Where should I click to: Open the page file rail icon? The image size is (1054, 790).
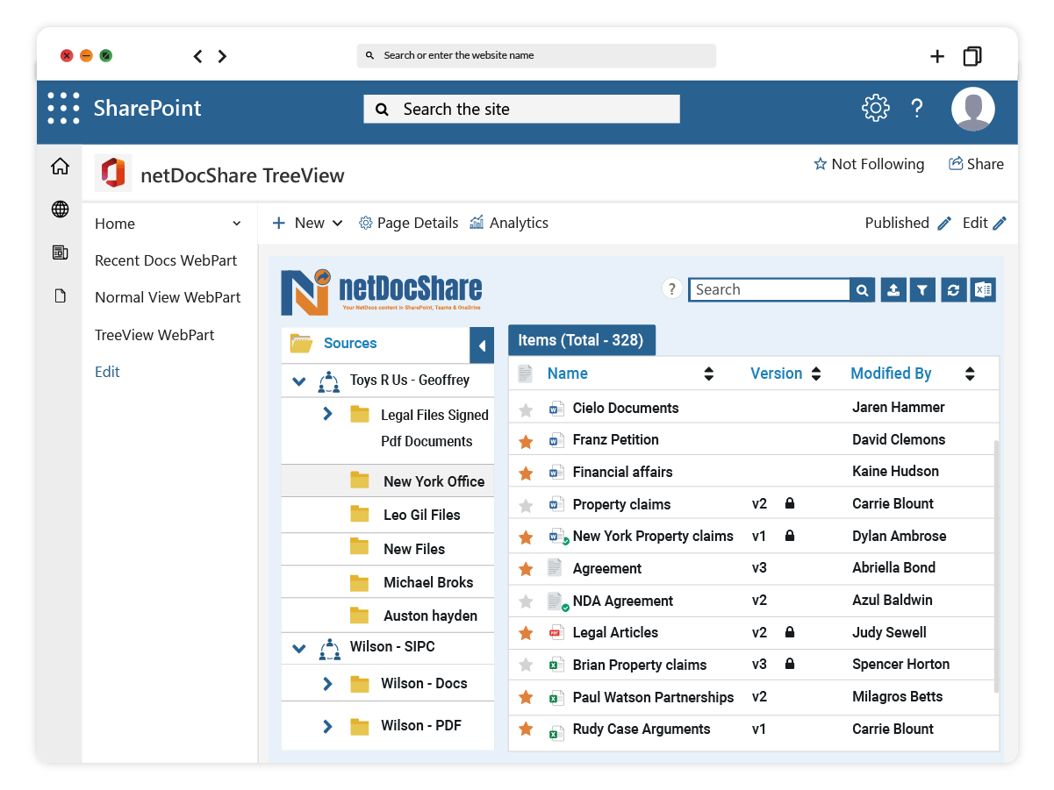tap(60, 295)
